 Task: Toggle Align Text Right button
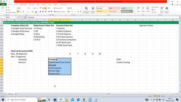coord(46,12)
